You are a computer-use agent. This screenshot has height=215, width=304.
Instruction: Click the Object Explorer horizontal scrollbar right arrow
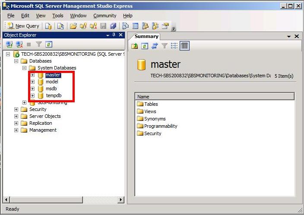pyautogui.click(x=121, y=200)
